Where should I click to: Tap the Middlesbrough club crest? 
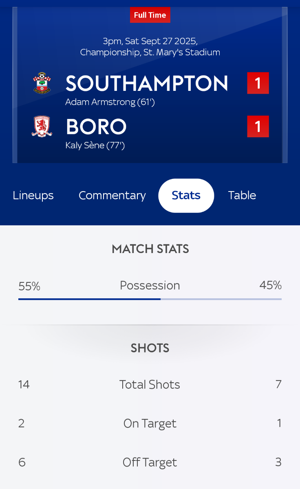coord(42,126)
